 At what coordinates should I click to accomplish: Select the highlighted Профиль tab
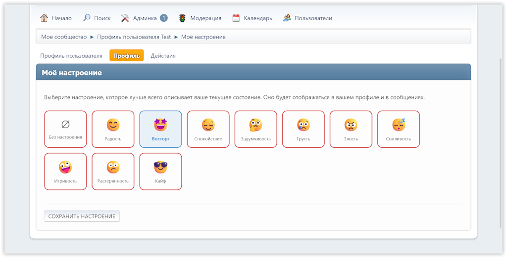coord(126,55)
